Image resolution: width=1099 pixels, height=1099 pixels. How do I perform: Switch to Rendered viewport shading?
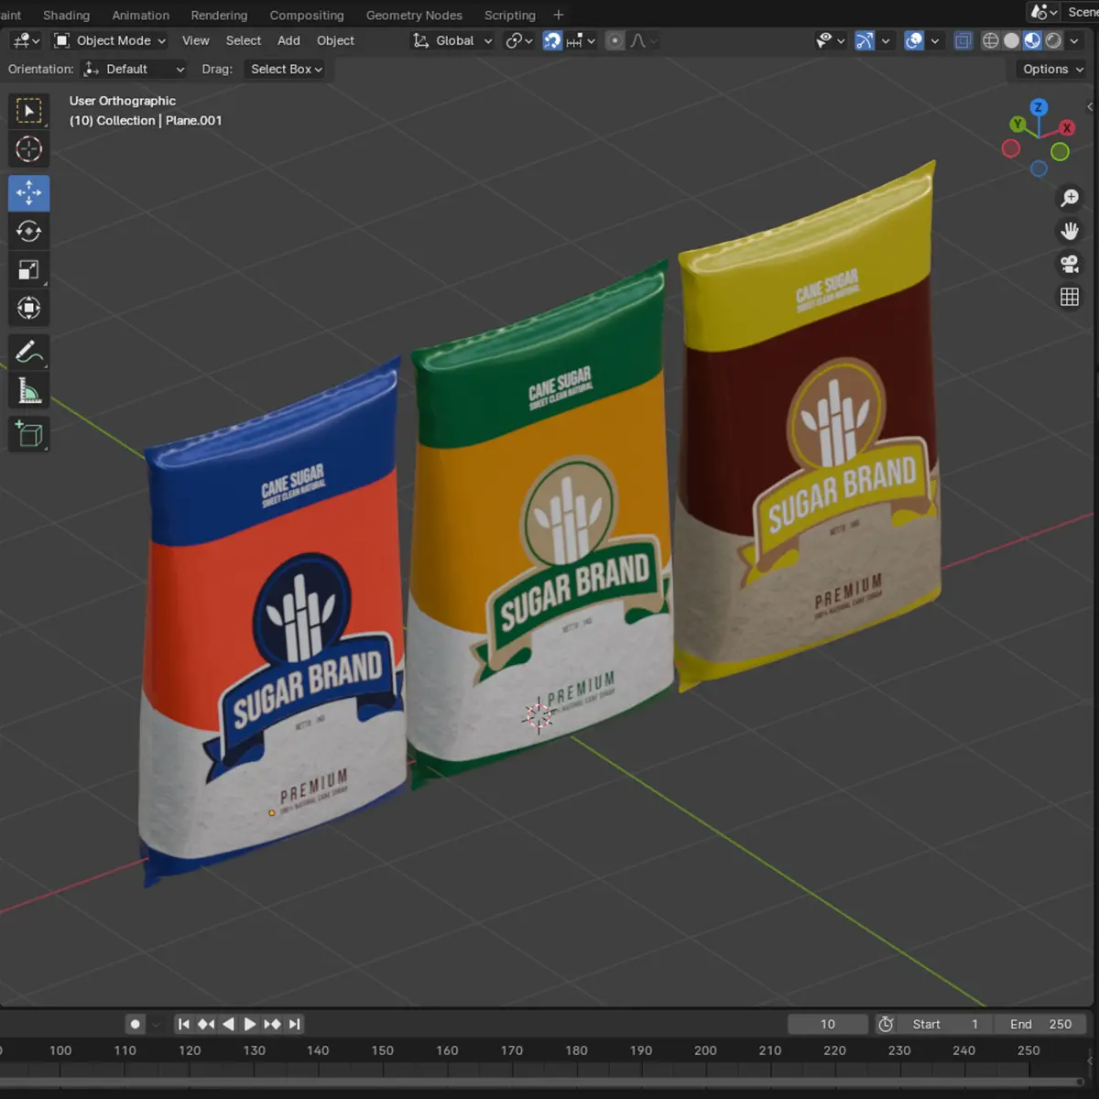click(x=1053, y=40)
